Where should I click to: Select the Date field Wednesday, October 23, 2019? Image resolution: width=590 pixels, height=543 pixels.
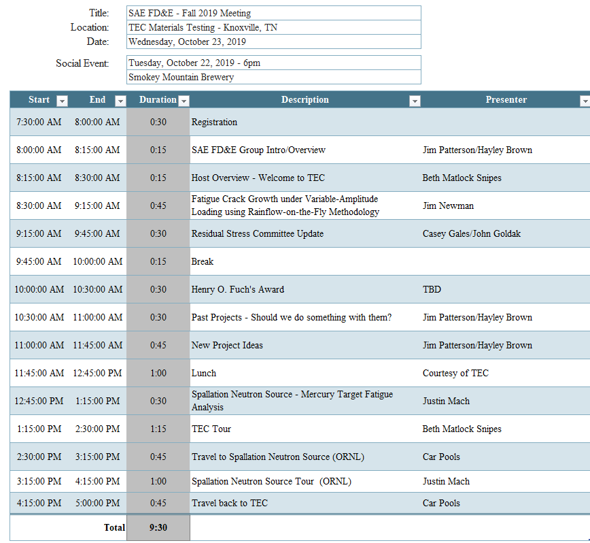[273, 42]
